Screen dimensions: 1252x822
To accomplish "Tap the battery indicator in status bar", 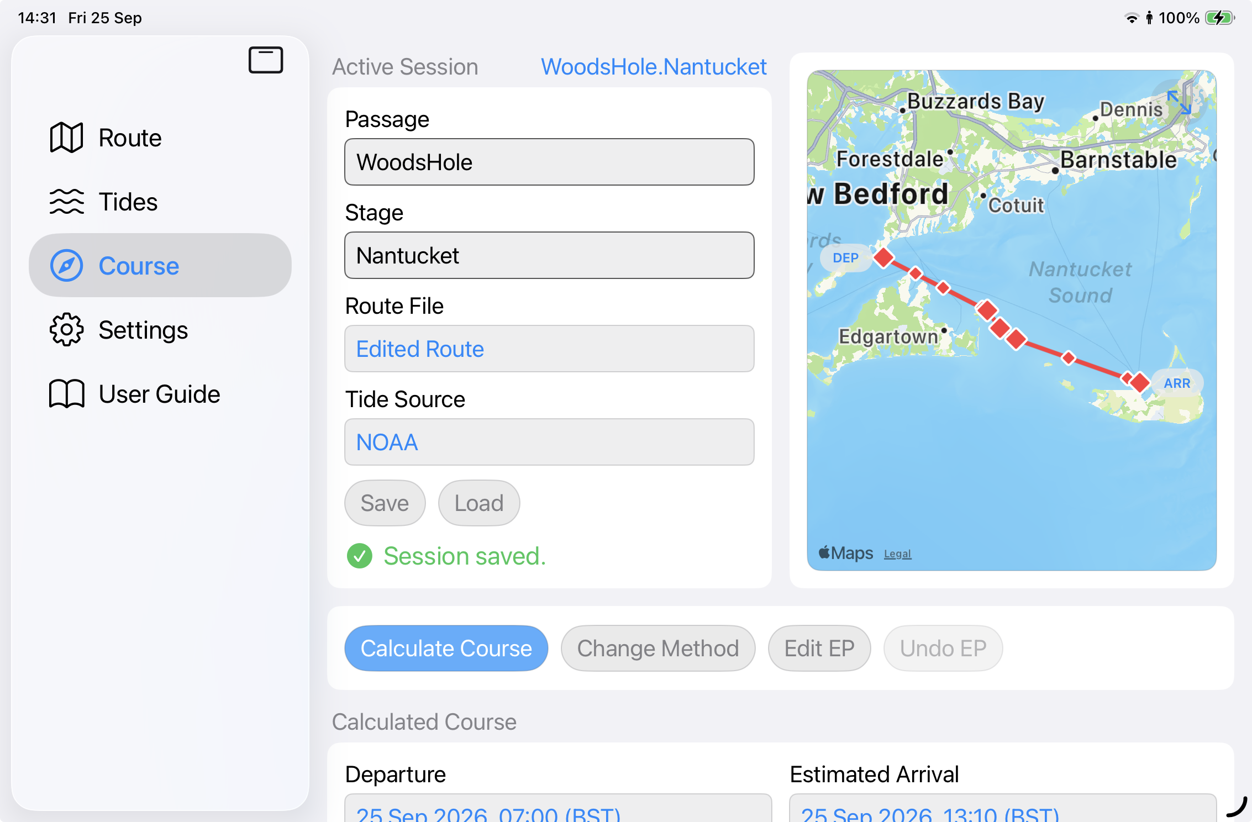I will pyautogui.click(x=1219, y=18).
